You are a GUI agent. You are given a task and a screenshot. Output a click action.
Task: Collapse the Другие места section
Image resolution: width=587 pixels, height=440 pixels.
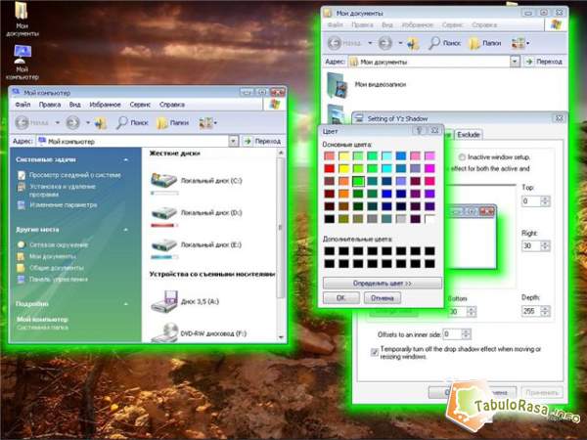coord(126,230)
